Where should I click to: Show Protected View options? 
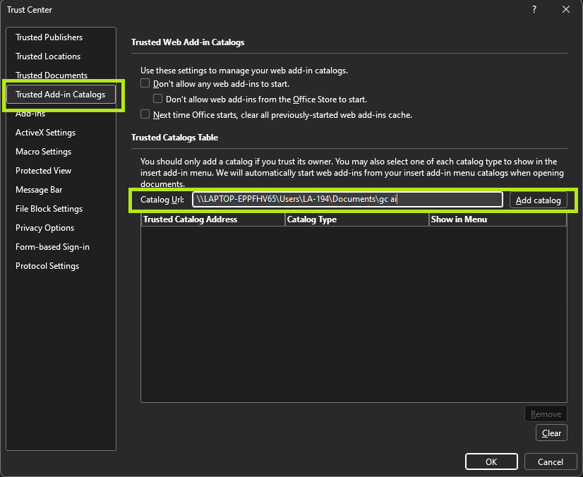tap(43, 171)
